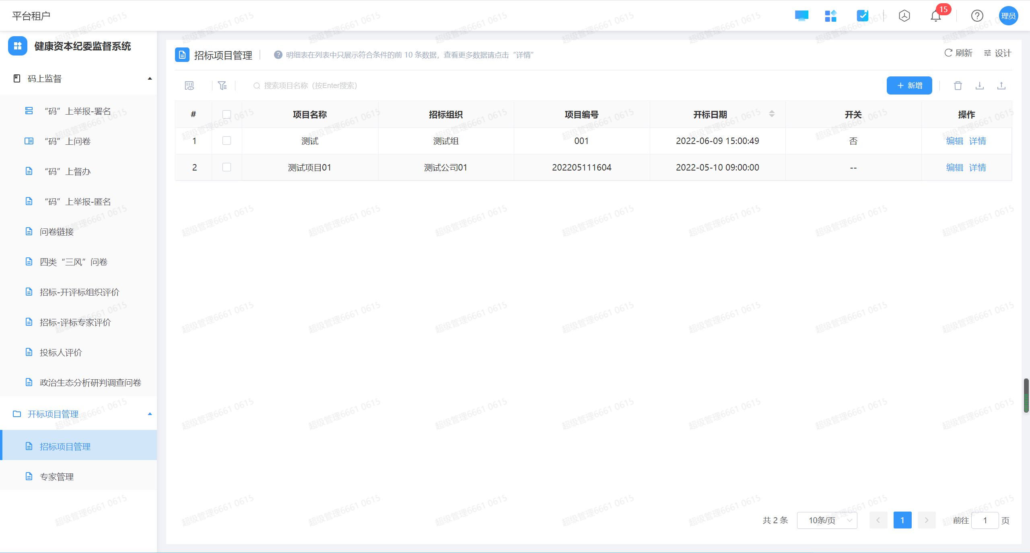Open the app grid icon in header

tap(830, 16)
